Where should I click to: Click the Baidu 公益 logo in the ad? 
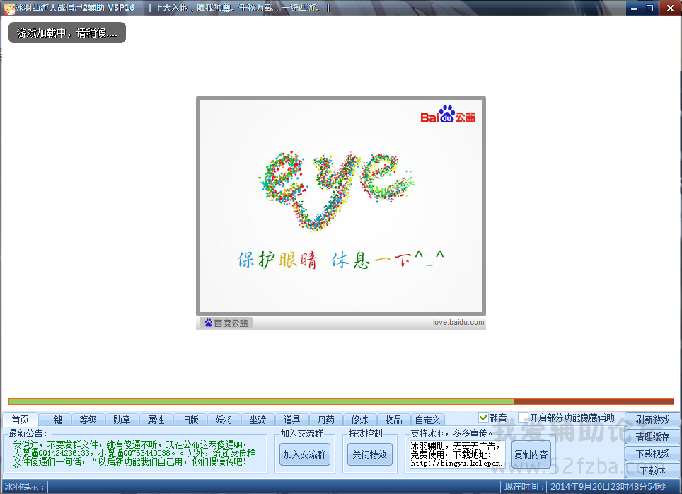pos(448,115)
